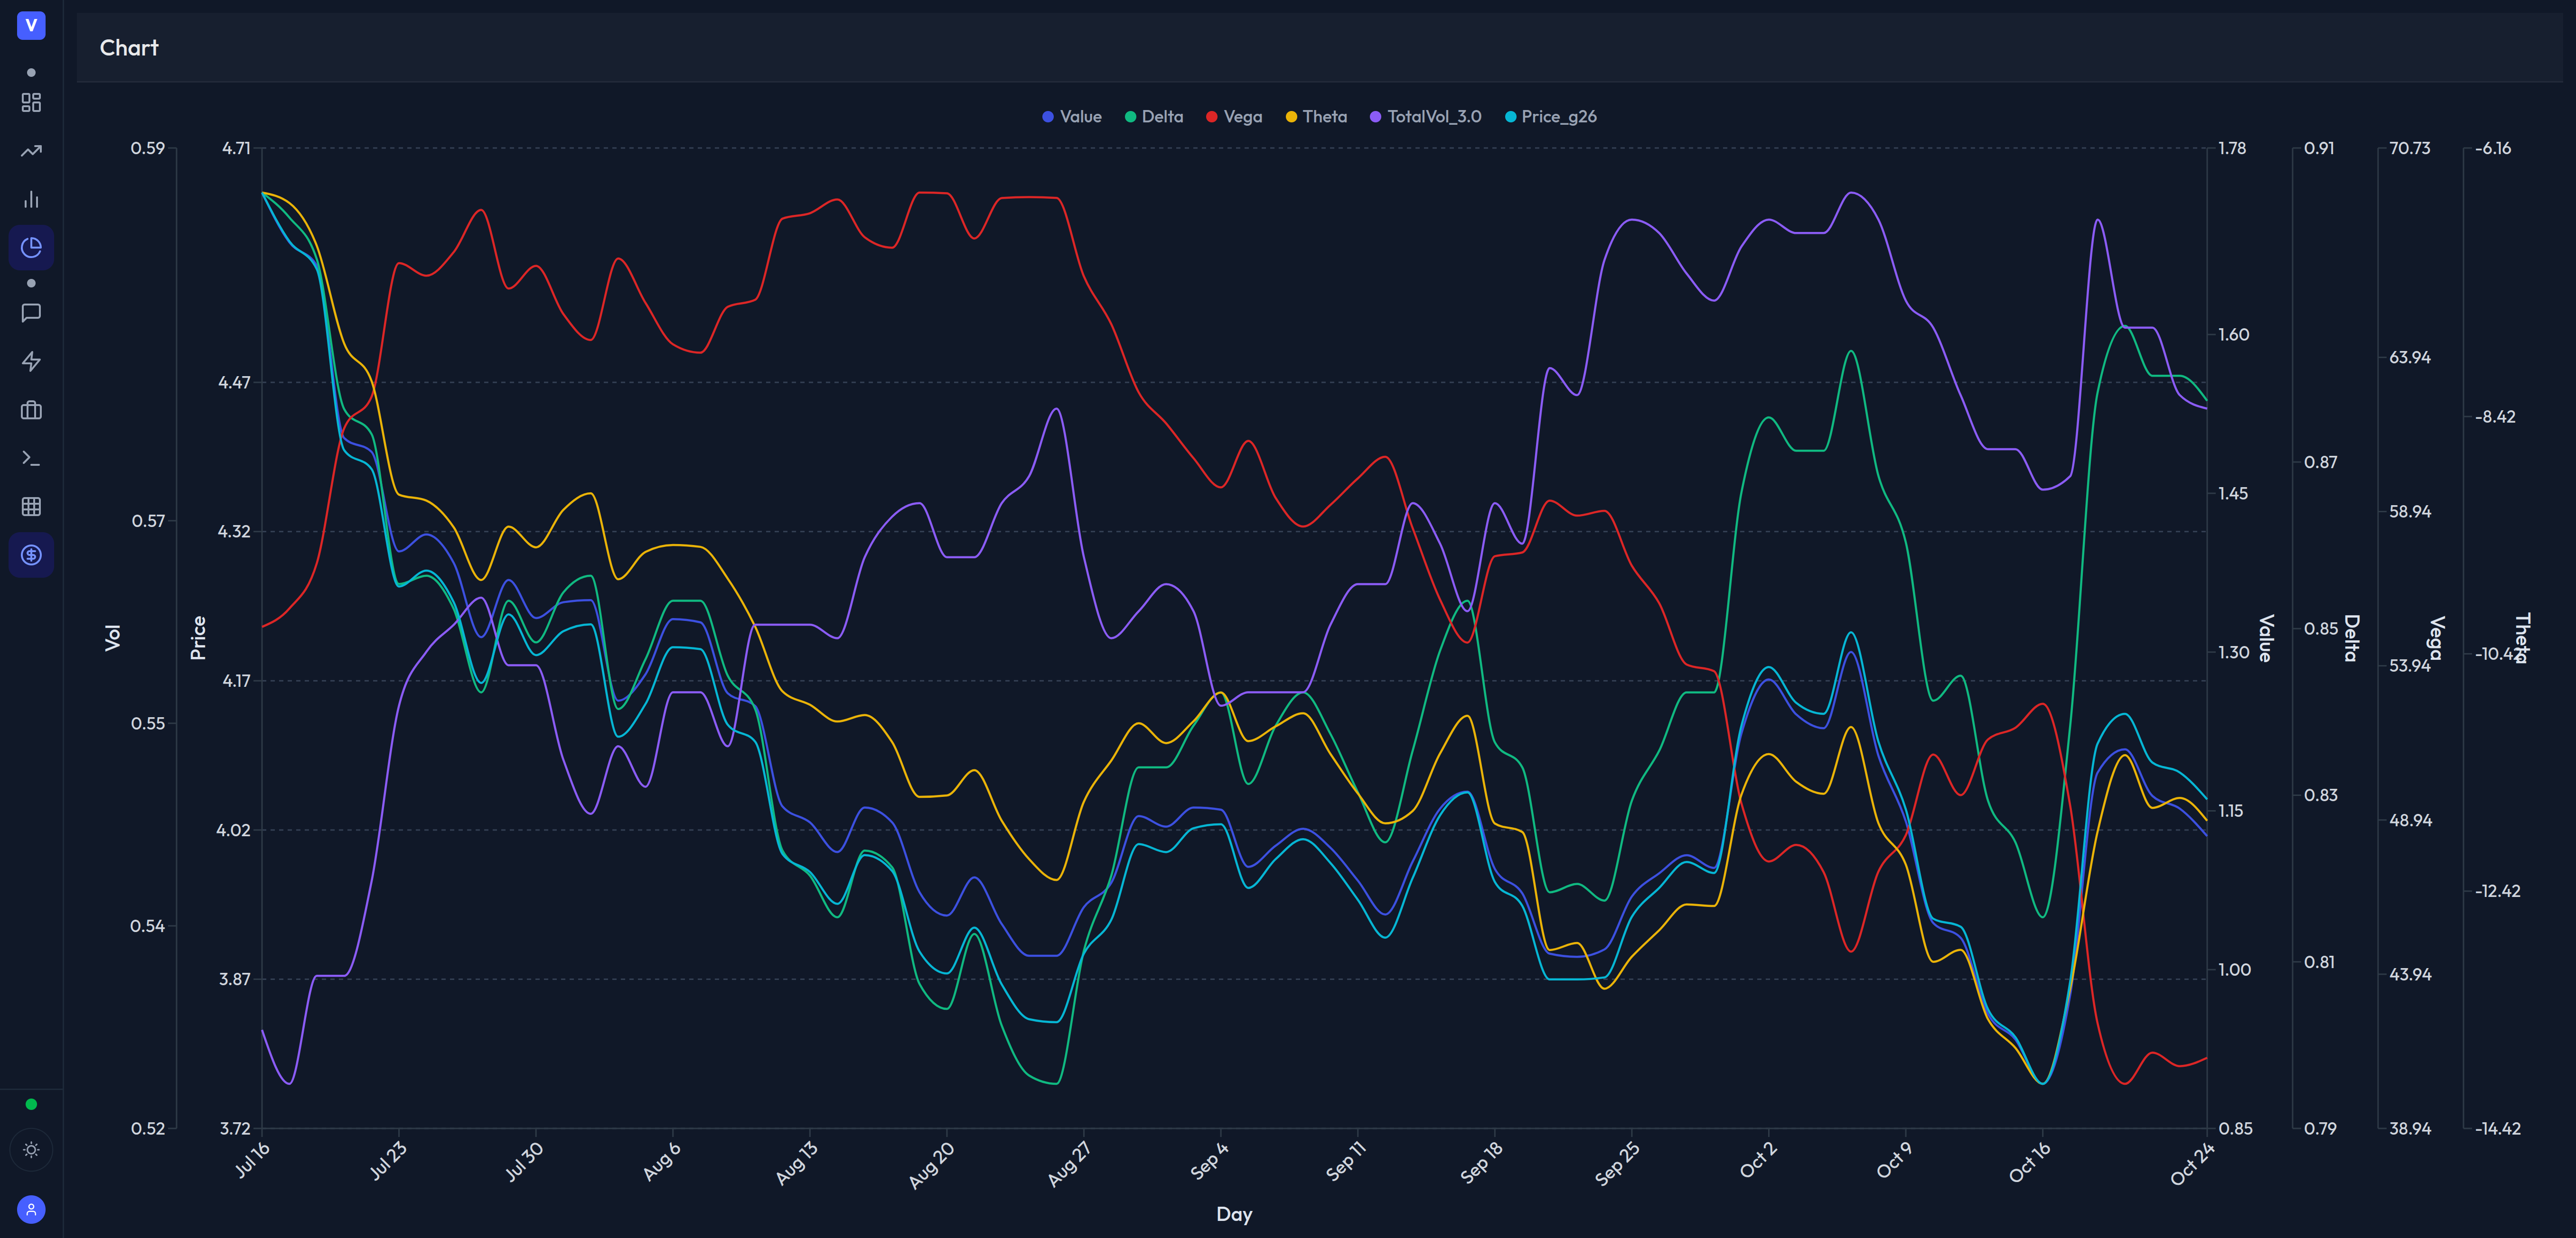The width and height of the screenshot is (2576, 1238).
Task: Click the V app logo
Action: 31,26
